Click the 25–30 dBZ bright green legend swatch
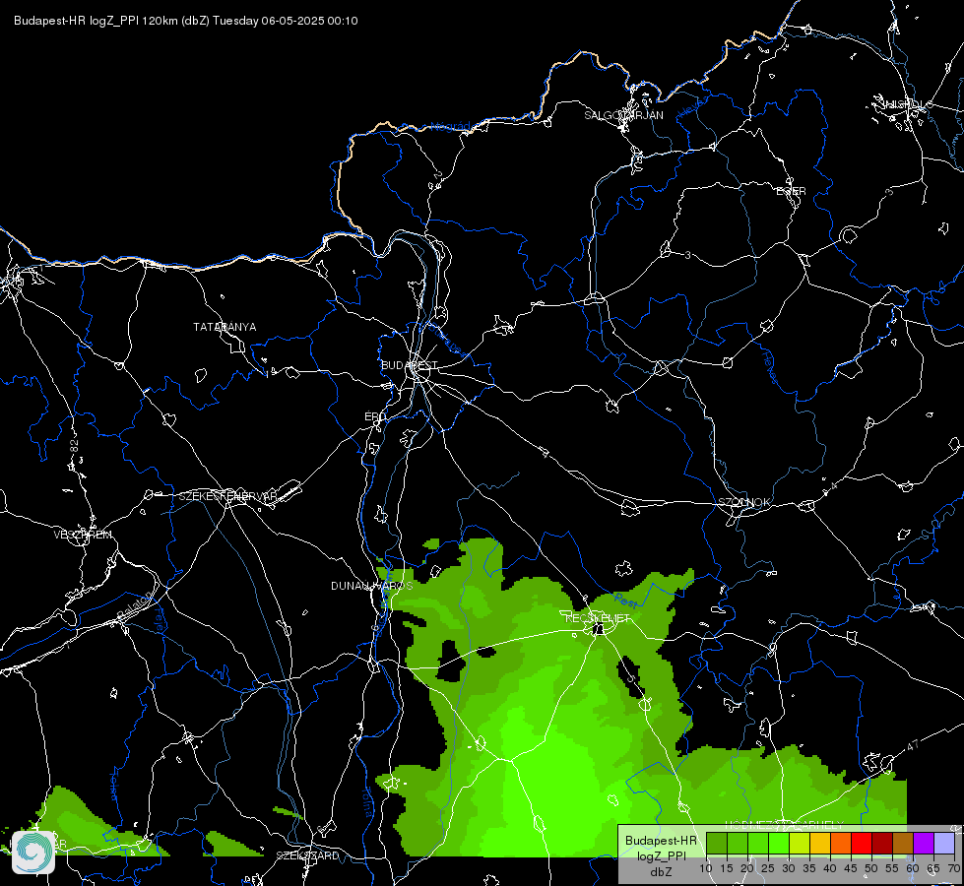964x886 pixels. pos(778,844)
